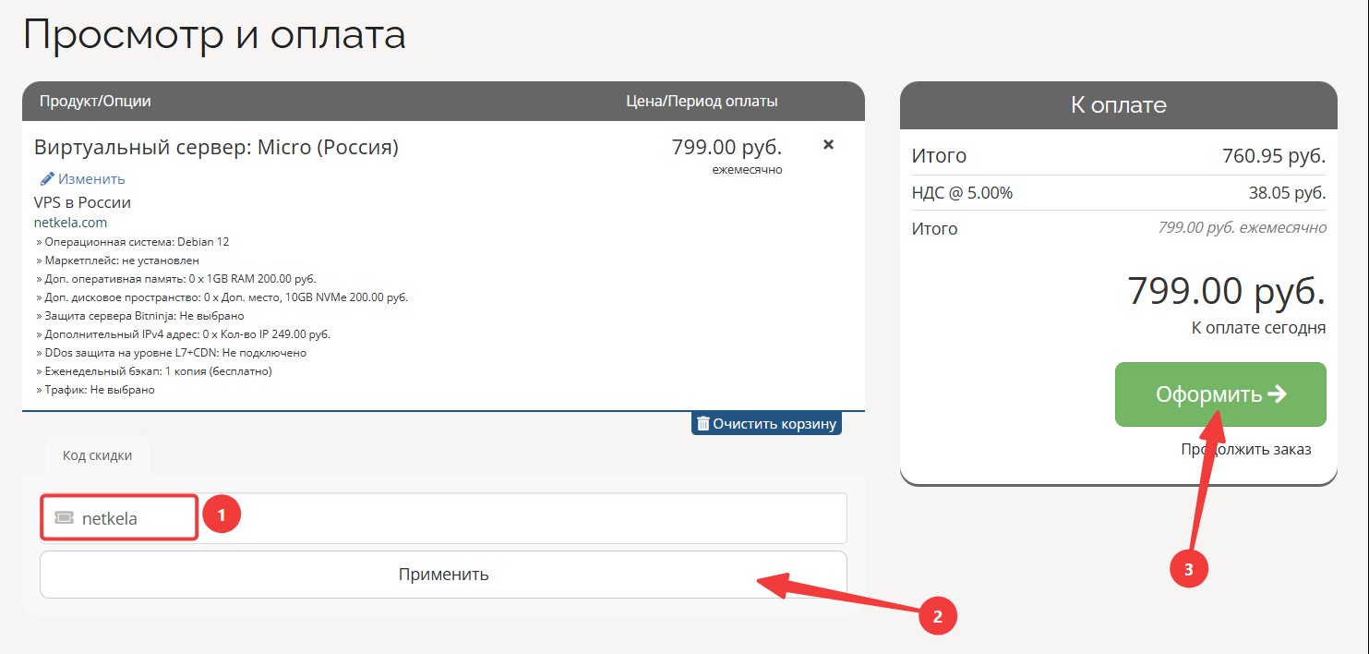Viewport: 1369px width, 654px height.
Task: Open the Изменить link to edit product
Action: click(x=91, y=178)
